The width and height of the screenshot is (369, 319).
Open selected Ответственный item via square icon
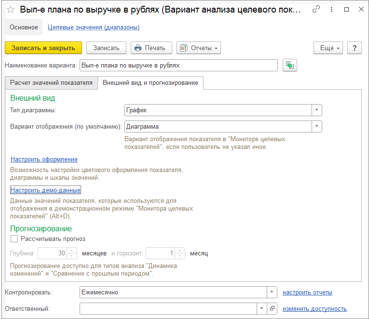[x=272, y=308]
